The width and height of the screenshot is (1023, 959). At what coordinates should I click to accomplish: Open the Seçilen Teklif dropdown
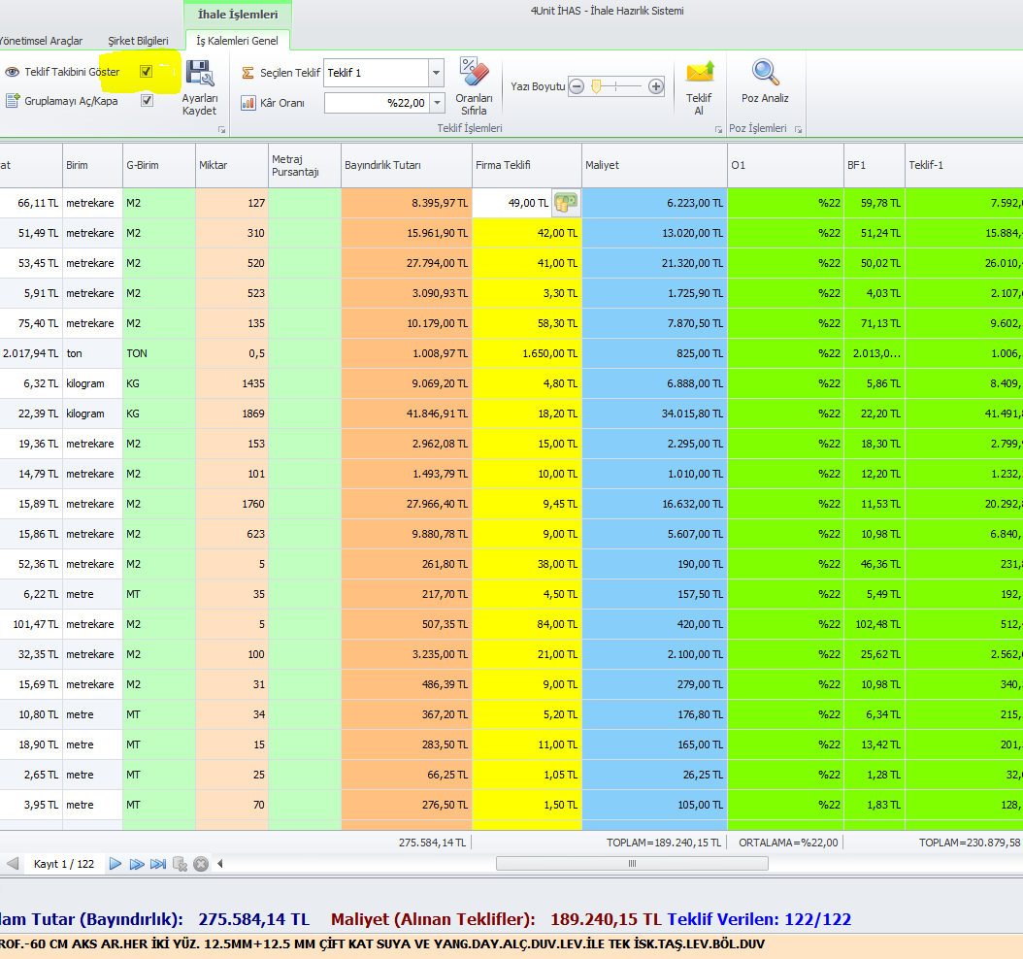tap(436, 73)
